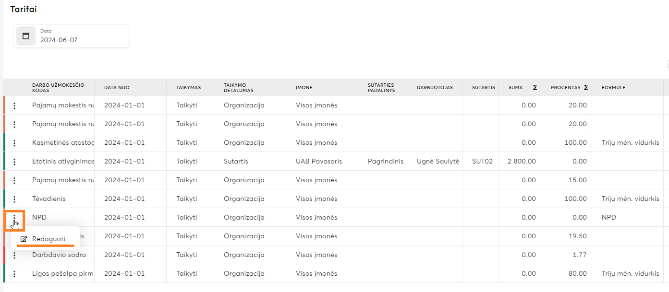Open row menu for Kasmetinės atostogos row
Screen dimensions: 669x292
point(14,143)
